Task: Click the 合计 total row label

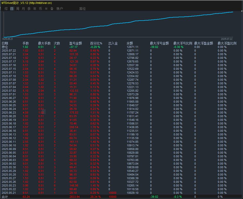Action: coord(5,197)
